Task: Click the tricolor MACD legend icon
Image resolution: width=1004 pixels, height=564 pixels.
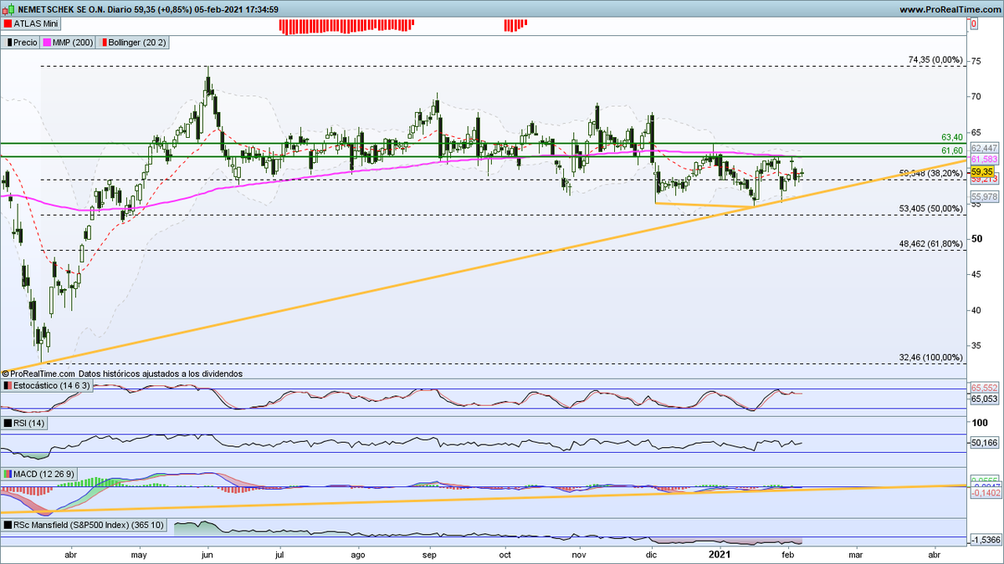Action: point(7,474)
